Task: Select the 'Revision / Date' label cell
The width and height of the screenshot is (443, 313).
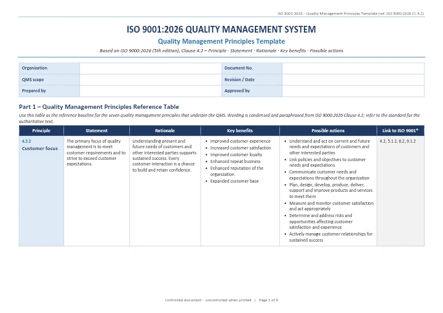Action: pyautogui.click(x=252, y=80)
